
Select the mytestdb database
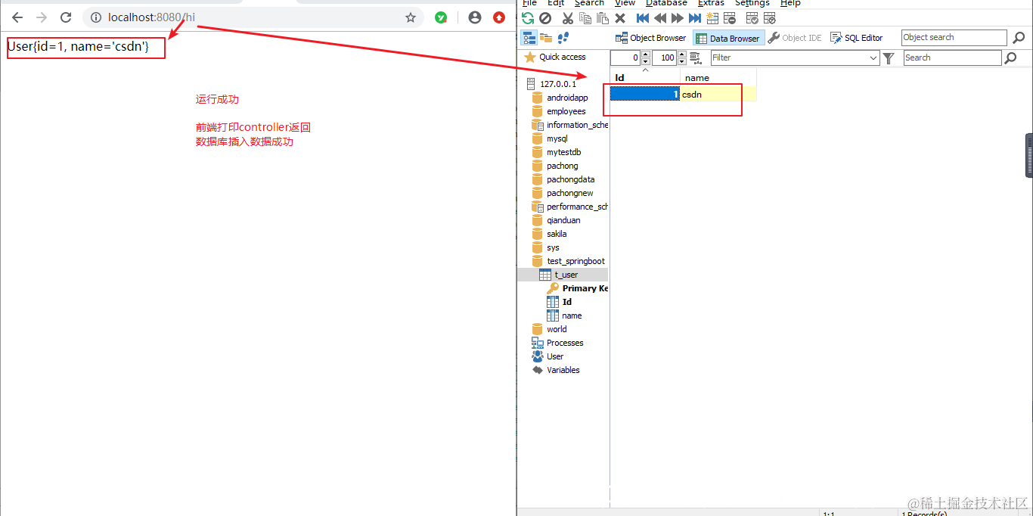click(564, 152)
